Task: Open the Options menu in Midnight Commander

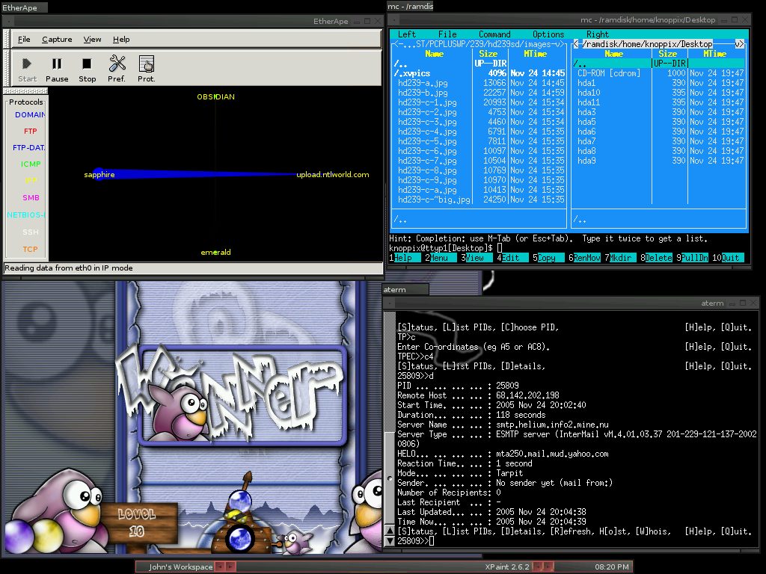Action: click(548, 34)
